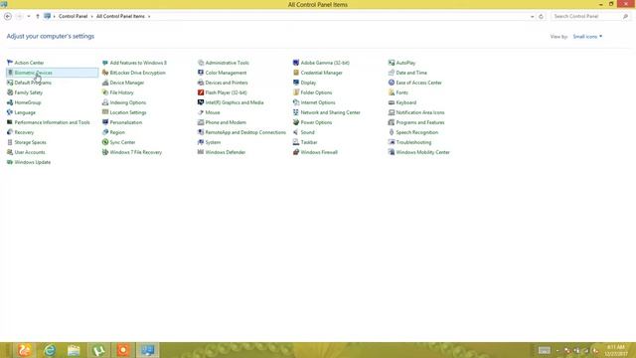Open Internet Explorer from the taskbar
The width and height of the screenshot is (636, 358).
coord(50,350)
